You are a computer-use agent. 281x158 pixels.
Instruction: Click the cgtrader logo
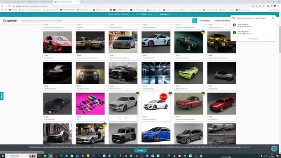click(10, 21)
